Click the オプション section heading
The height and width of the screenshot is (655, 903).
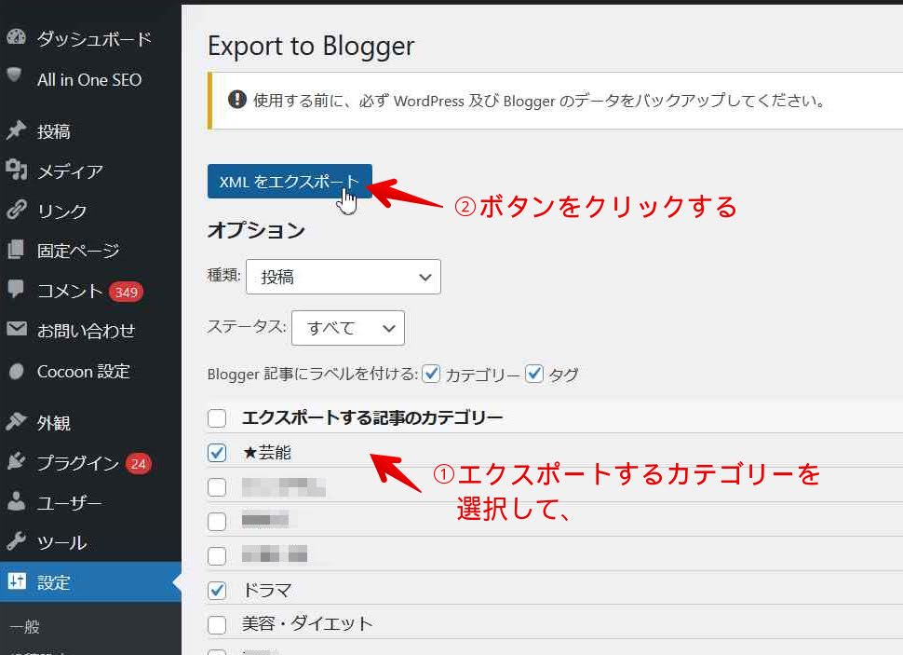(x=256, y=230)
